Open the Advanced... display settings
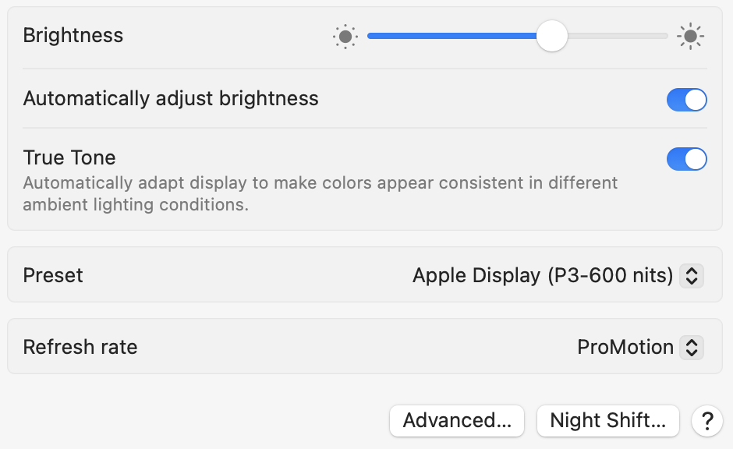 [x=457, y=421]
